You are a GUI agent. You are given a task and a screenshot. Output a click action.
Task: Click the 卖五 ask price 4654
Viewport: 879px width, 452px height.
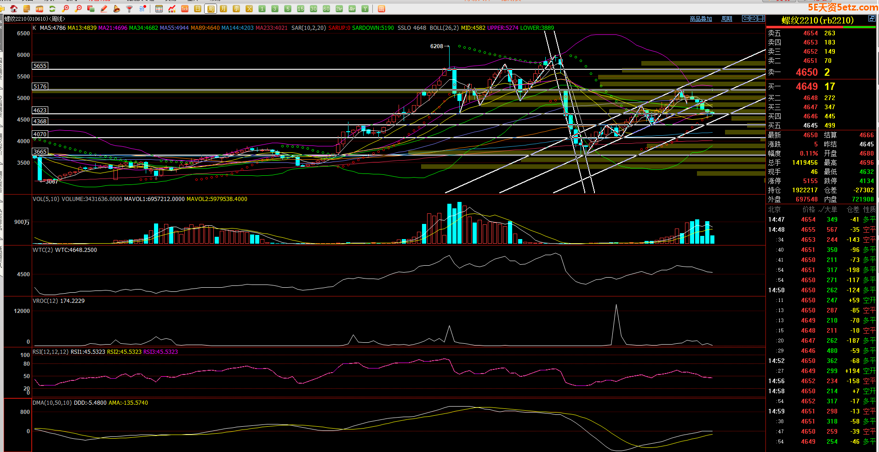pyautogui.click(x=811, y=33)
